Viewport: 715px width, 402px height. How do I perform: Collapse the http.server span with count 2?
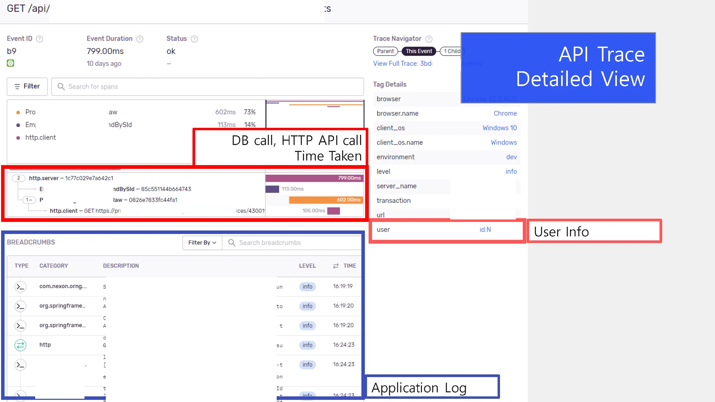coord(18,178)
